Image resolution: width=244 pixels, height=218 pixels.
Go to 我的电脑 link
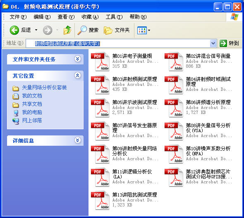tap(32, 112)
